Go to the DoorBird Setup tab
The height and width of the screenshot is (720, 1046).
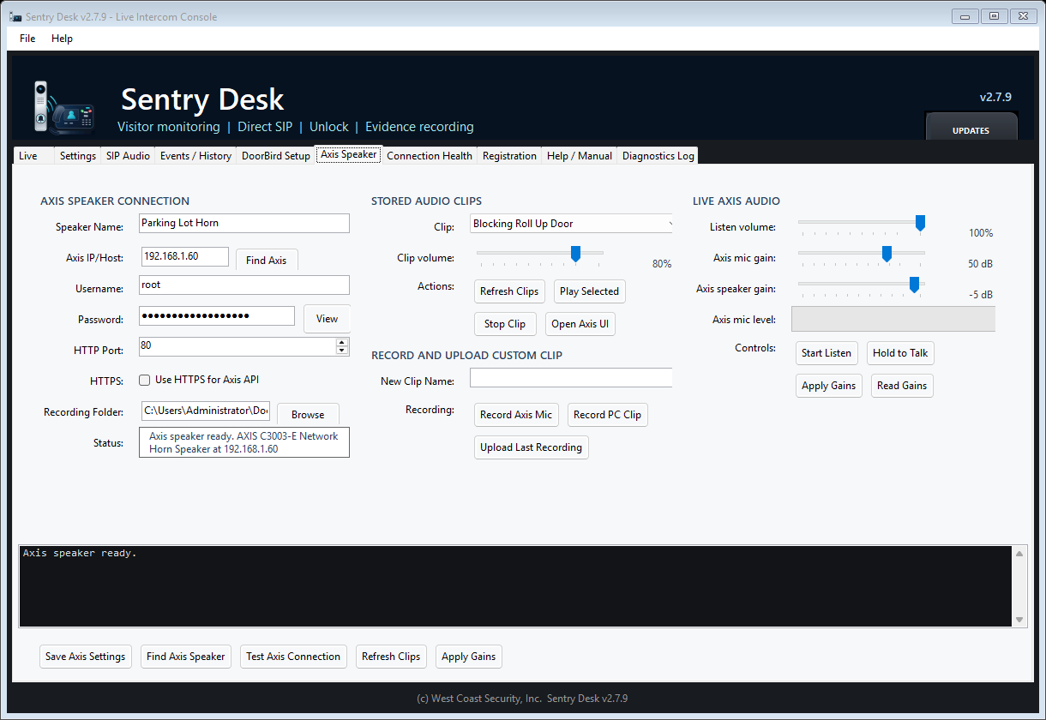click(276, 156)
